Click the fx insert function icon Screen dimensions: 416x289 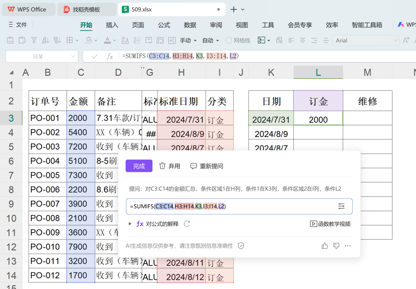coord(110,56)
